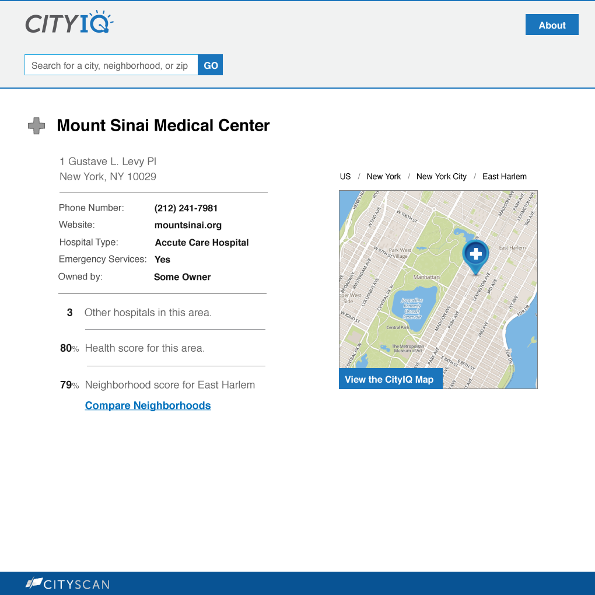Open the mountsinai.org website link
This screenshot has height=595, width=595.
point(188,225)
